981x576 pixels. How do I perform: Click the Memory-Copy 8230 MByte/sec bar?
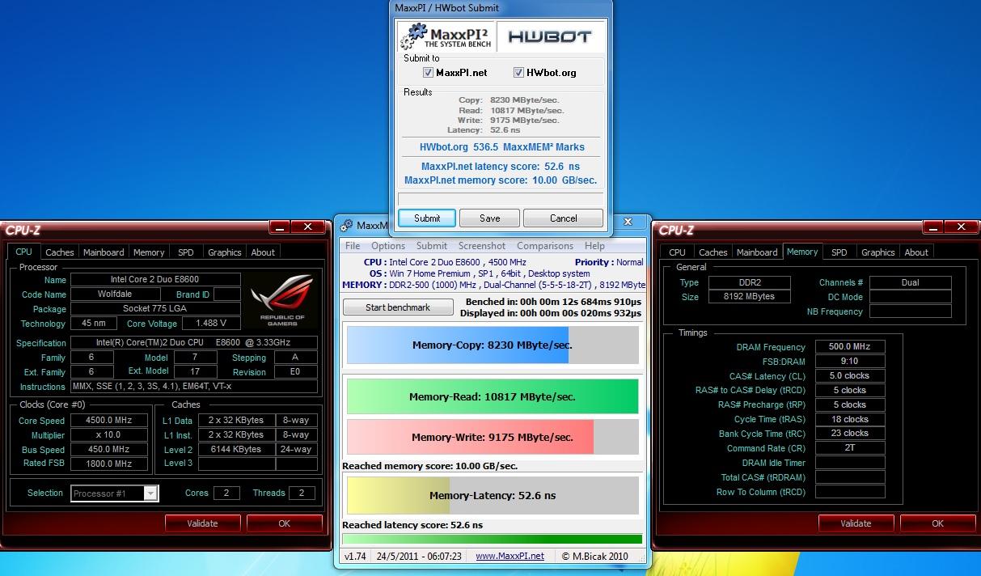coord(493,345)
